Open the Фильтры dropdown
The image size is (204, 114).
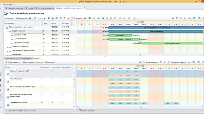point(50,62)
